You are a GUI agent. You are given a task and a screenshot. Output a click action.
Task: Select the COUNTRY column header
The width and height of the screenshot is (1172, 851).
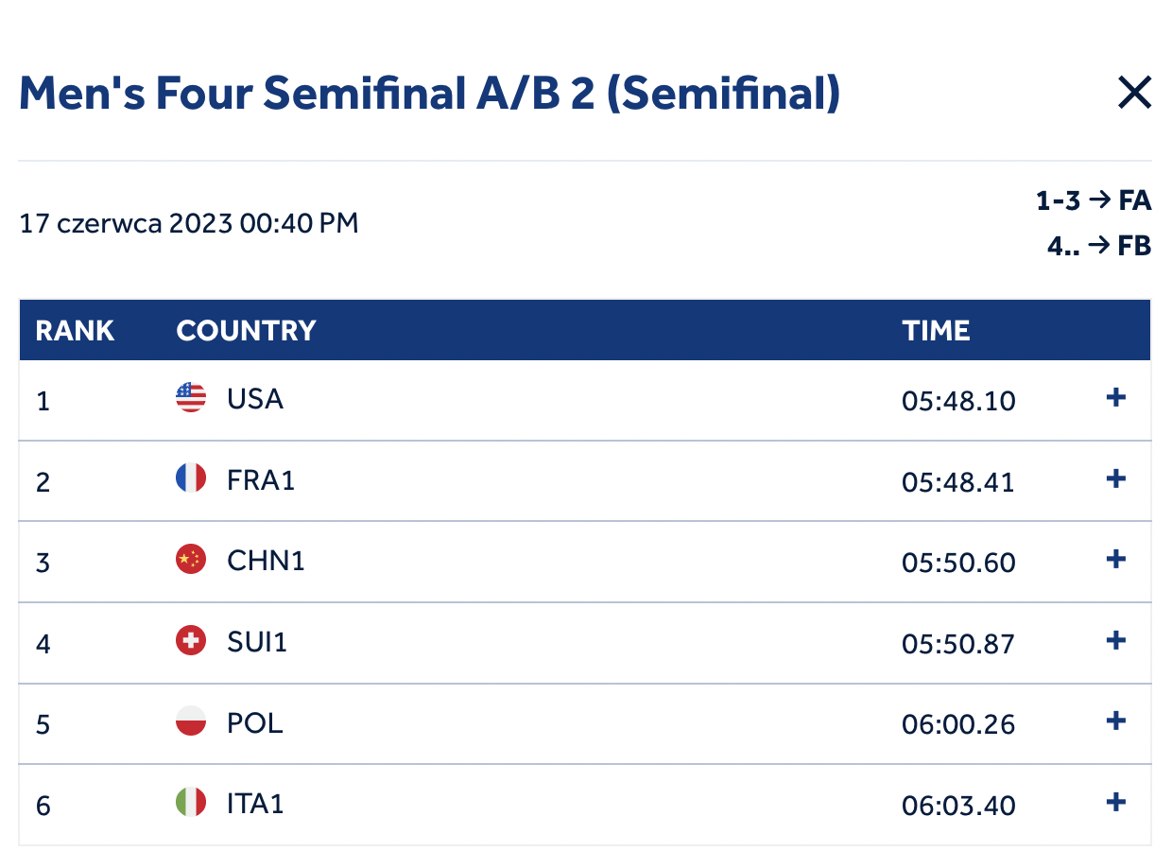(x=246, y=330)
